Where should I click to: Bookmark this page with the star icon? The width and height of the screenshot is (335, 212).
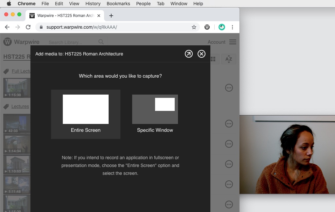pos(194,27)
